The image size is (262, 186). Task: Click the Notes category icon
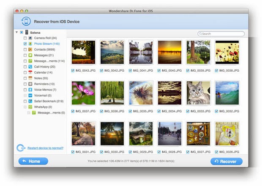point(30,78)
